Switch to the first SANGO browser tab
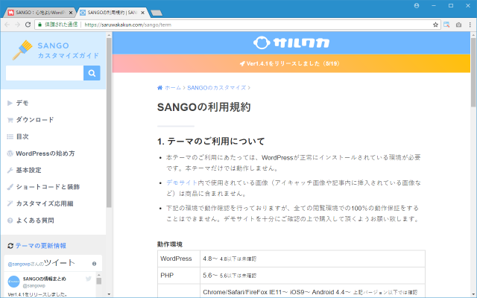The width and height of the screenshot is (477, 298). 40,13
